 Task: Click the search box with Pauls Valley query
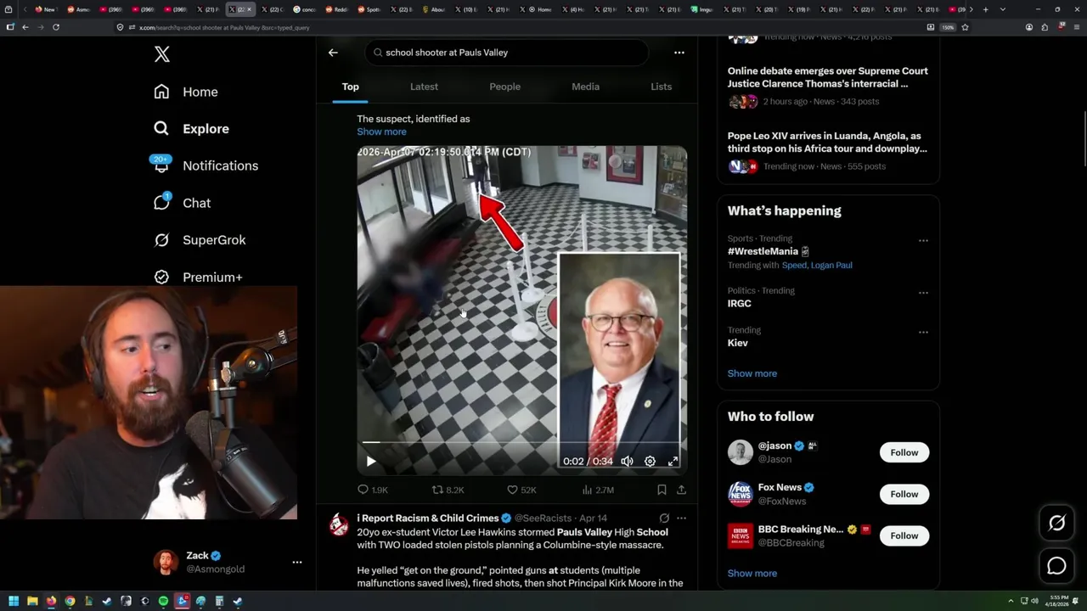[x=507, y=53]
